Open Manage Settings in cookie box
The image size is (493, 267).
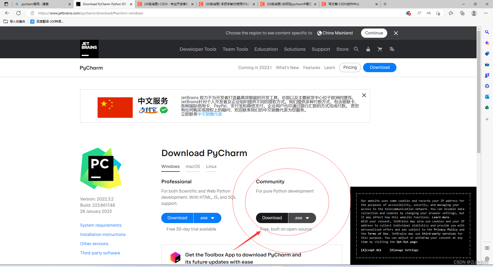404,250
